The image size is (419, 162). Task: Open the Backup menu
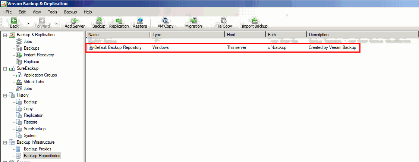pos(70,12)
